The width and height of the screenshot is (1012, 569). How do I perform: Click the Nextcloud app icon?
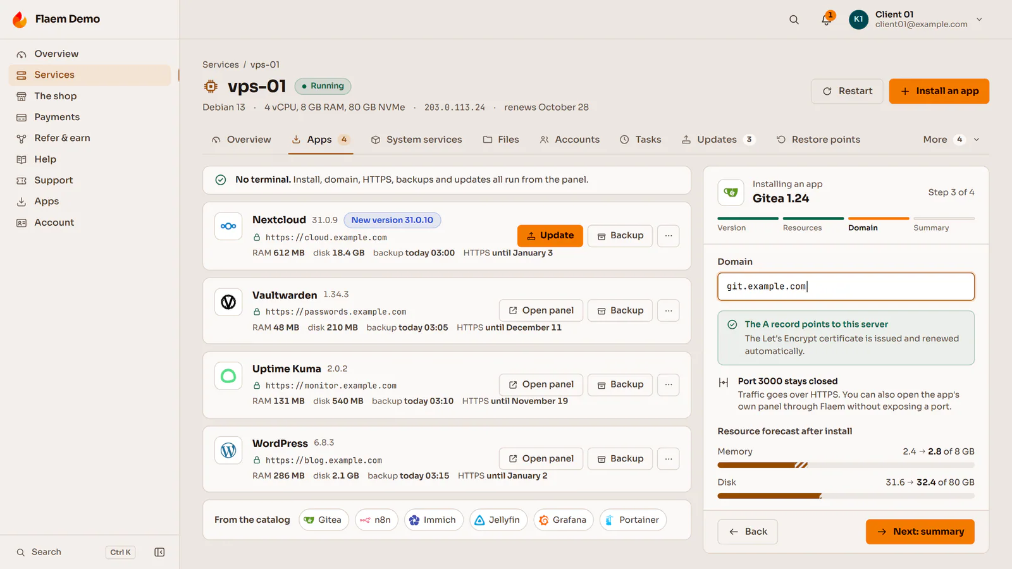tap(228, 226)
